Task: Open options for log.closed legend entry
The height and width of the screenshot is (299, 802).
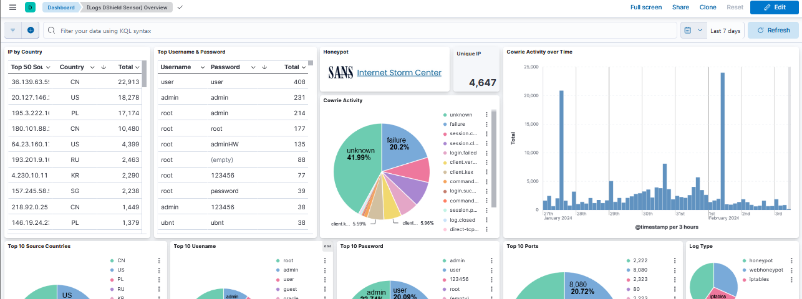Action: point(486,220)
